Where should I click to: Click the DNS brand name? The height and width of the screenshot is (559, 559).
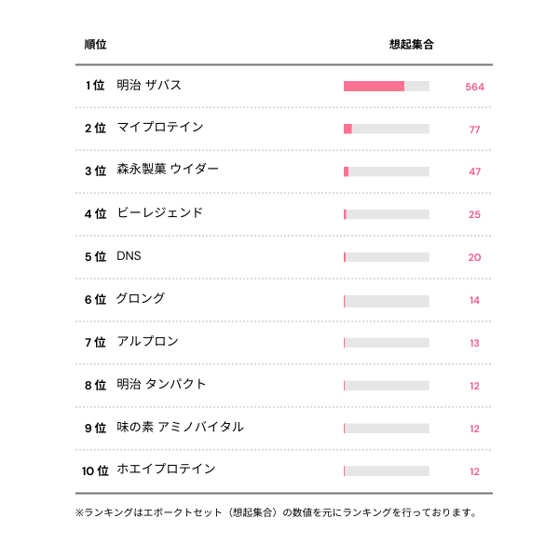click(130, 256)
